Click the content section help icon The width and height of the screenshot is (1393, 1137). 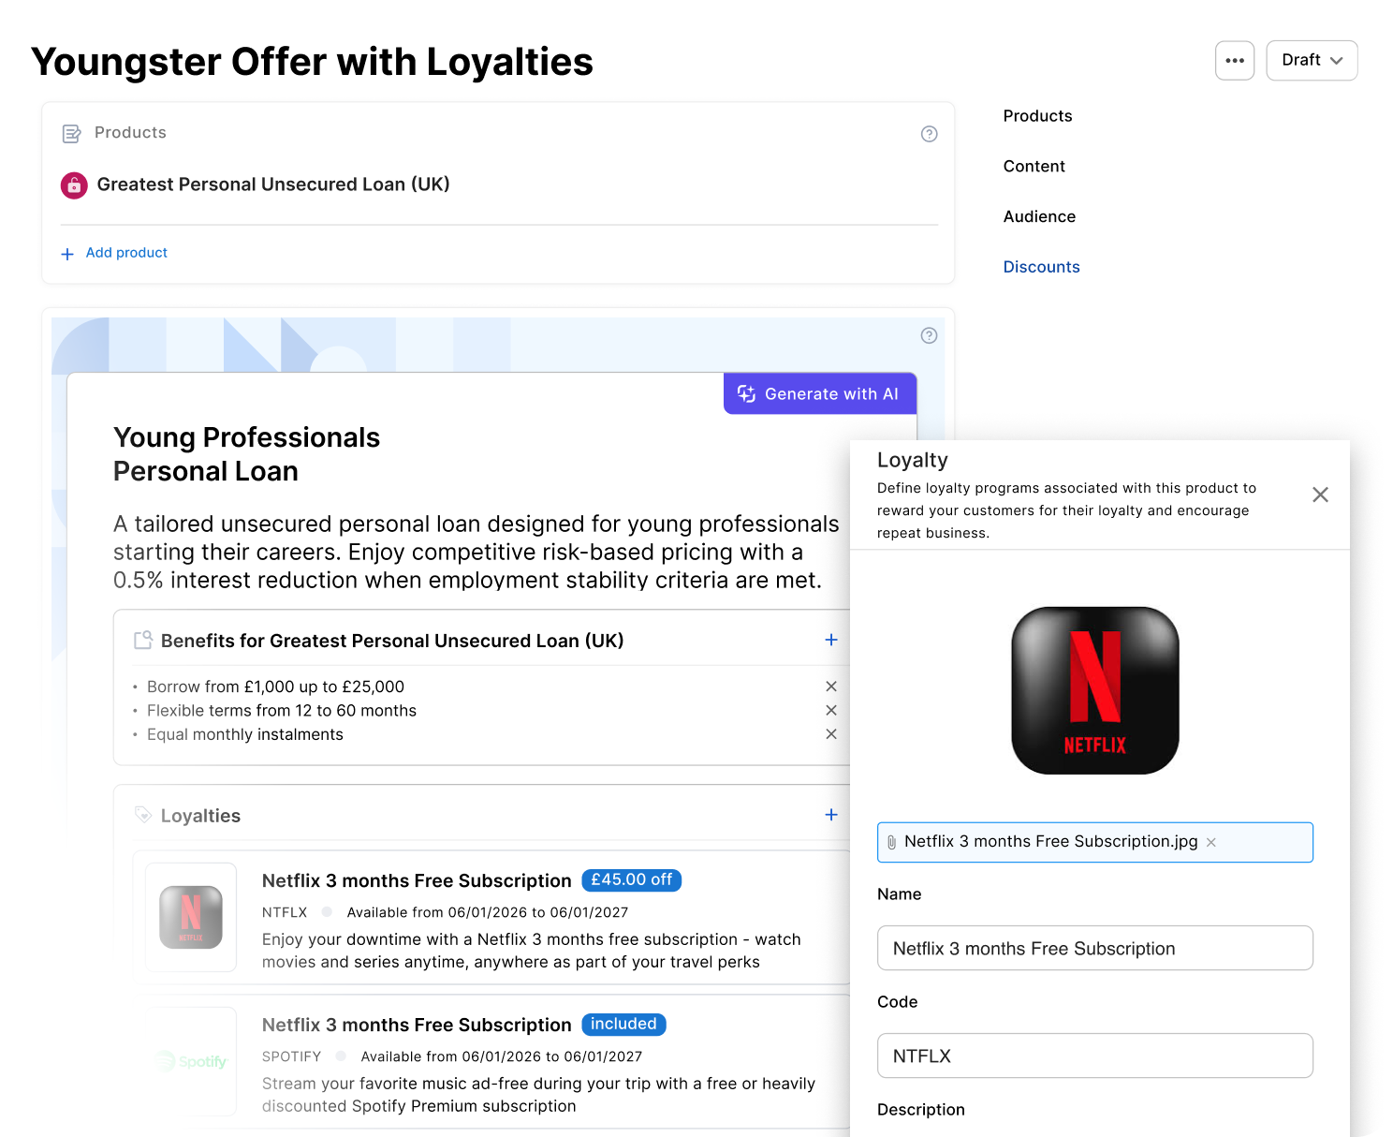pos(929,335)
